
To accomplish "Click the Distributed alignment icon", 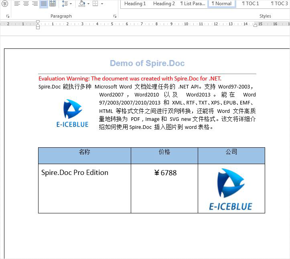I will click(53, 4).
